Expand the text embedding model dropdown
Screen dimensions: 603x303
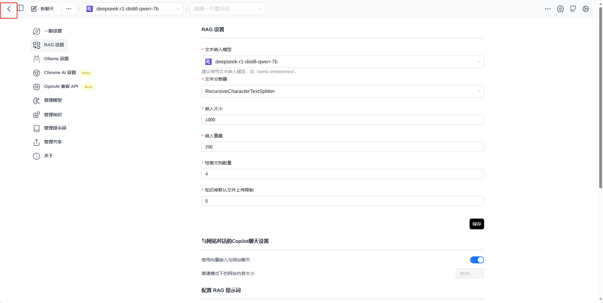click(342, 62)
